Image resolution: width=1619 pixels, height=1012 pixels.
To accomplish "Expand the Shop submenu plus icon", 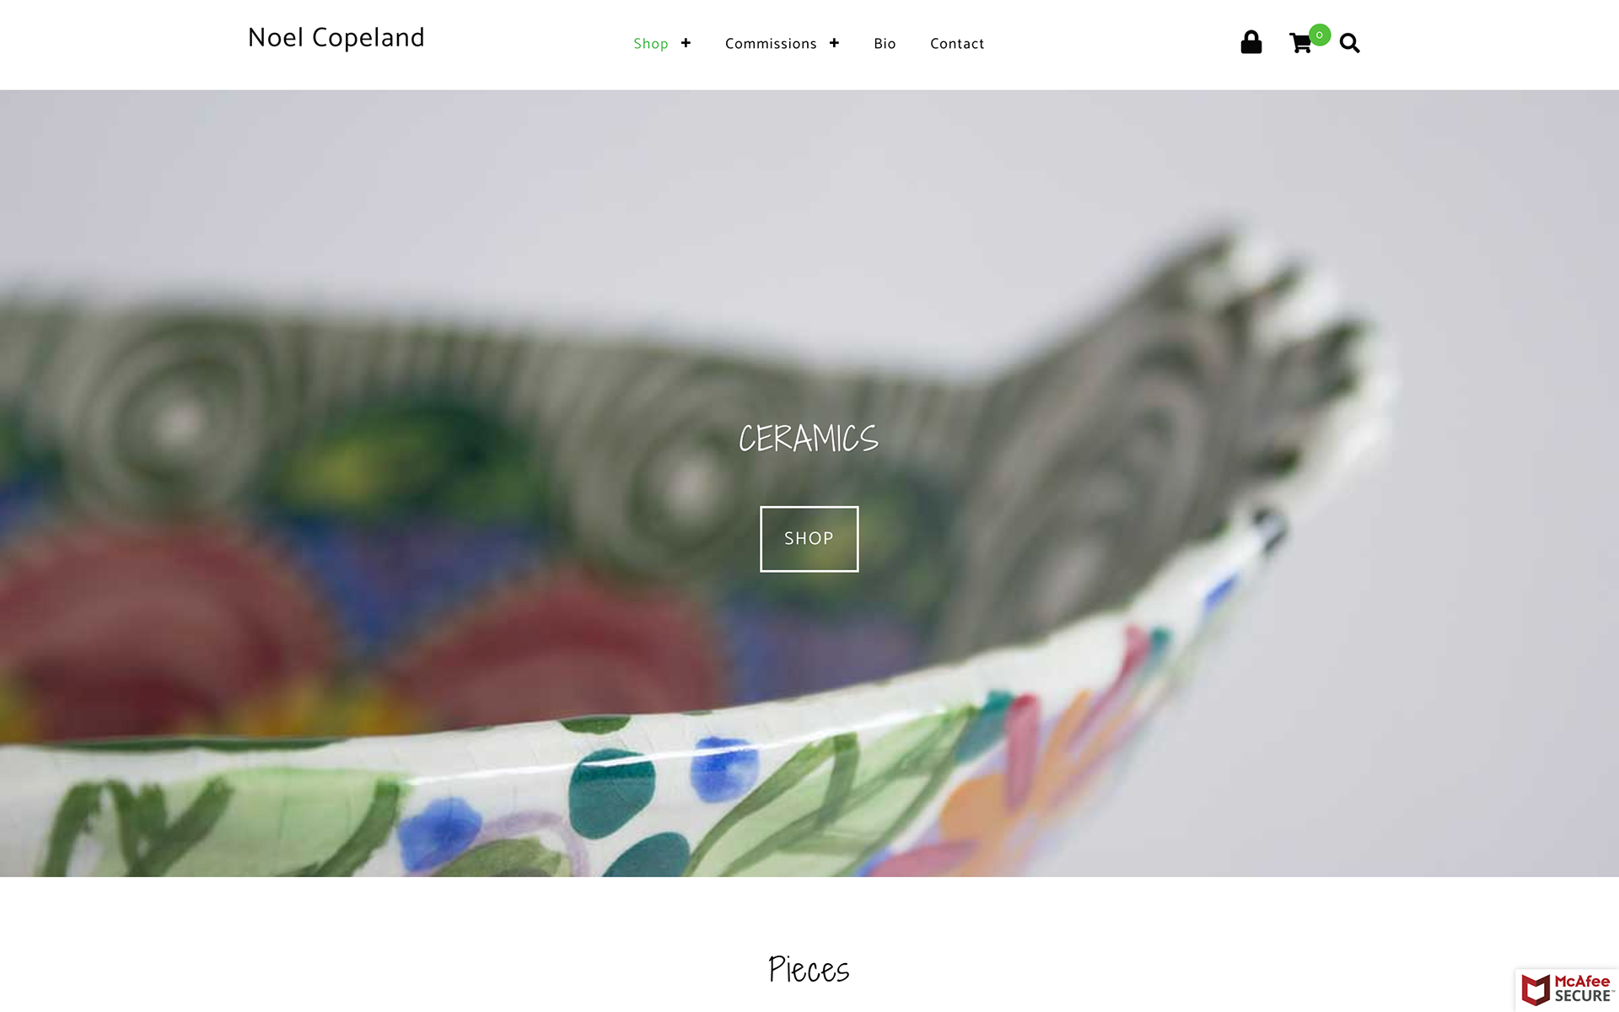I will click(686, 43).
